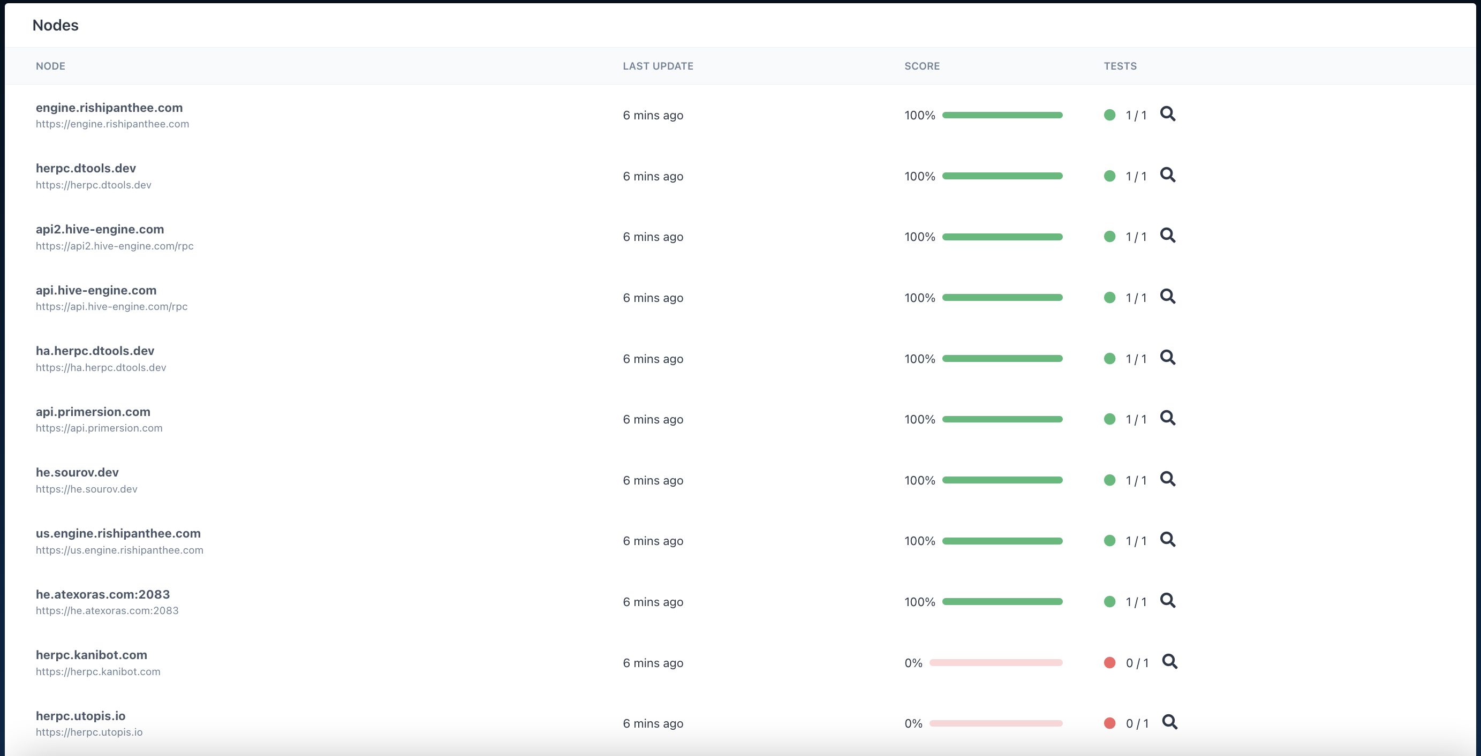The height and width of the screenshot is (756, 1481).
Task: View failed test details for herpc.kanibot.com
Action: (x=1170, y=662)
